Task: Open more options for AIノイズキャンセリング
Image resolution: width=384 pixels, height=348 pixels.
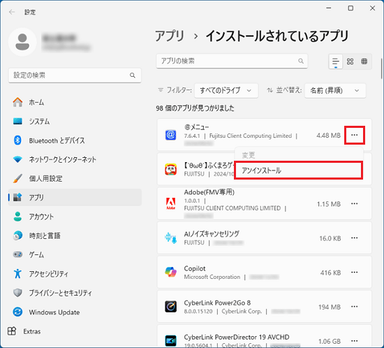Action: point(355,238)
